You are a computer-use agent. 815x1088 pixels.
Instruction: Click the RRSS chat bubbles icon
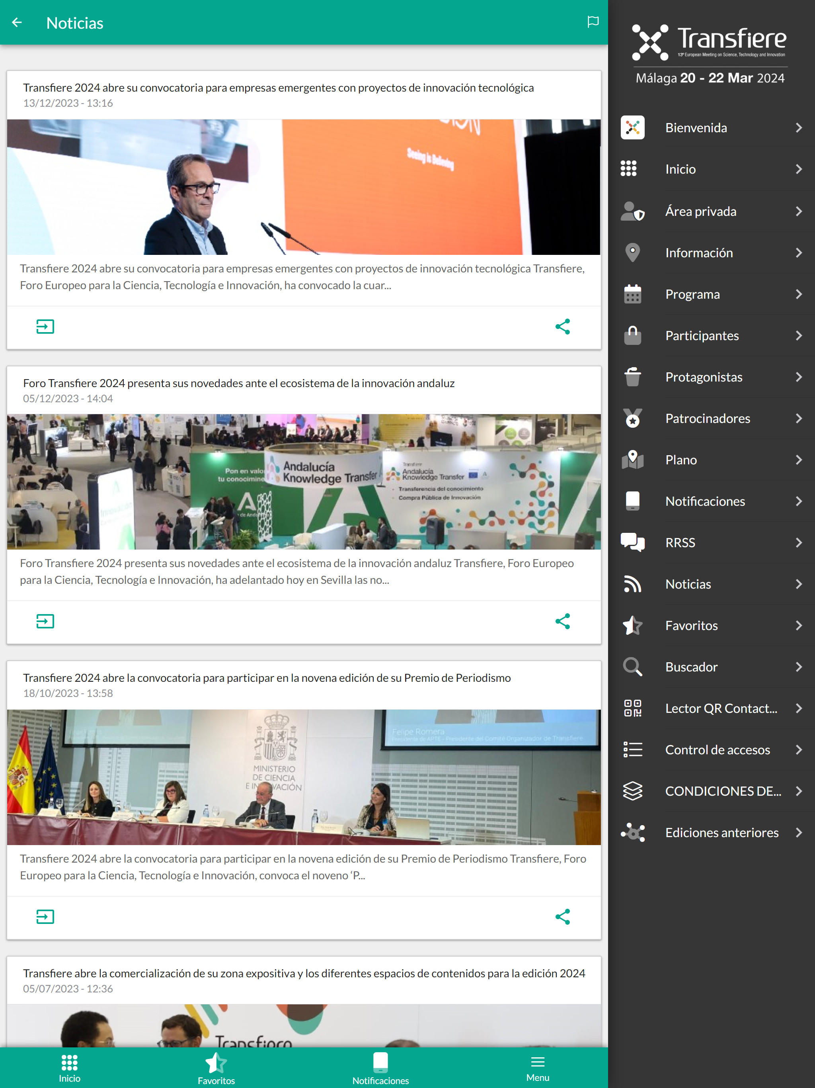[633, 542]
